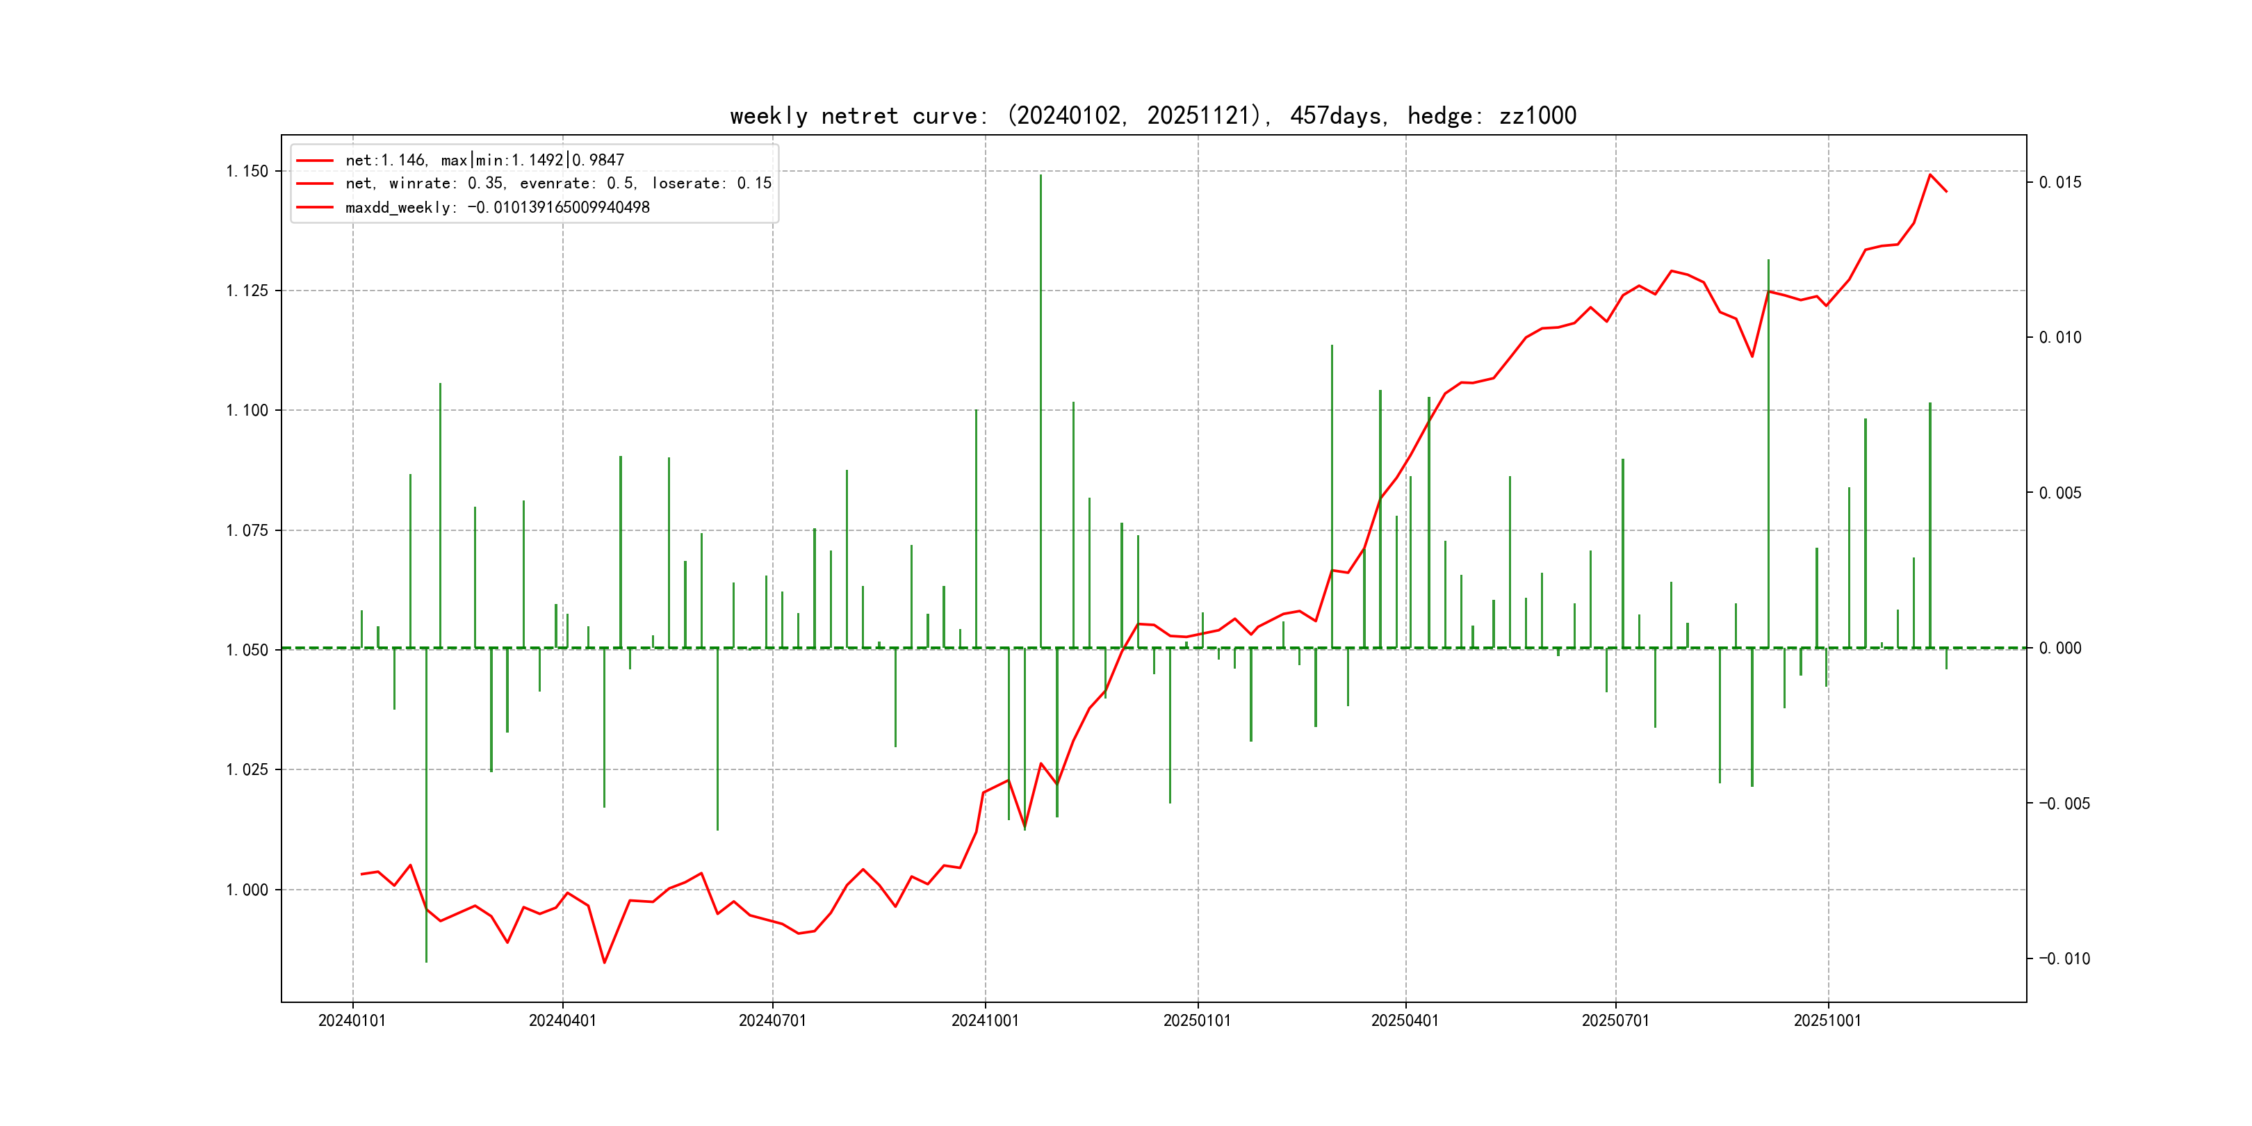Click the 20251001 x-axis label

(1827, 1020)
